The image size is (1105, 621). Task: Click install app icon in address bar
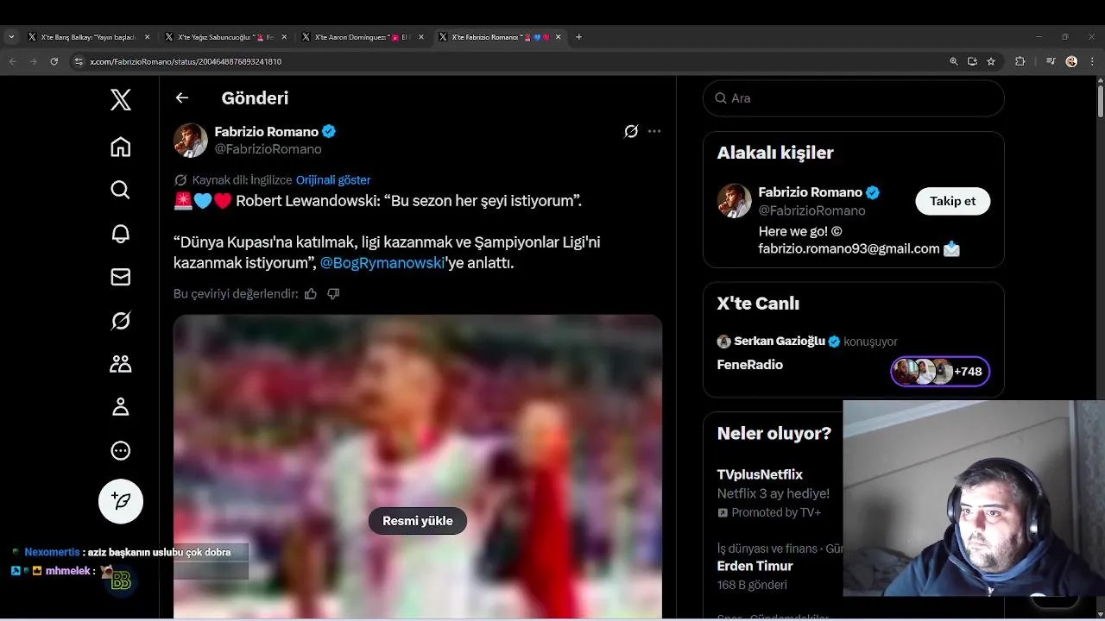972,62
